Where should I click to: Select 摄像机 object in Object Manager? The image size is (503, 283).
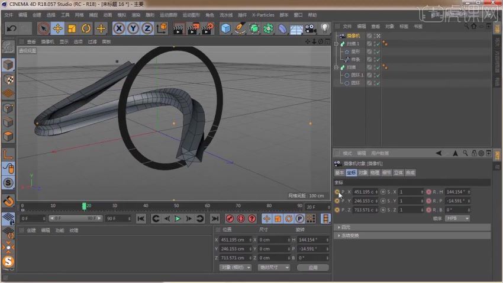[x=353, y=36]
